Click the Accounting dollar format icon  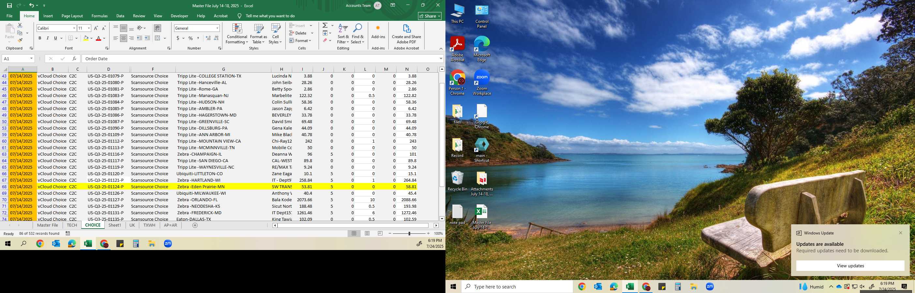pos(178,38)
